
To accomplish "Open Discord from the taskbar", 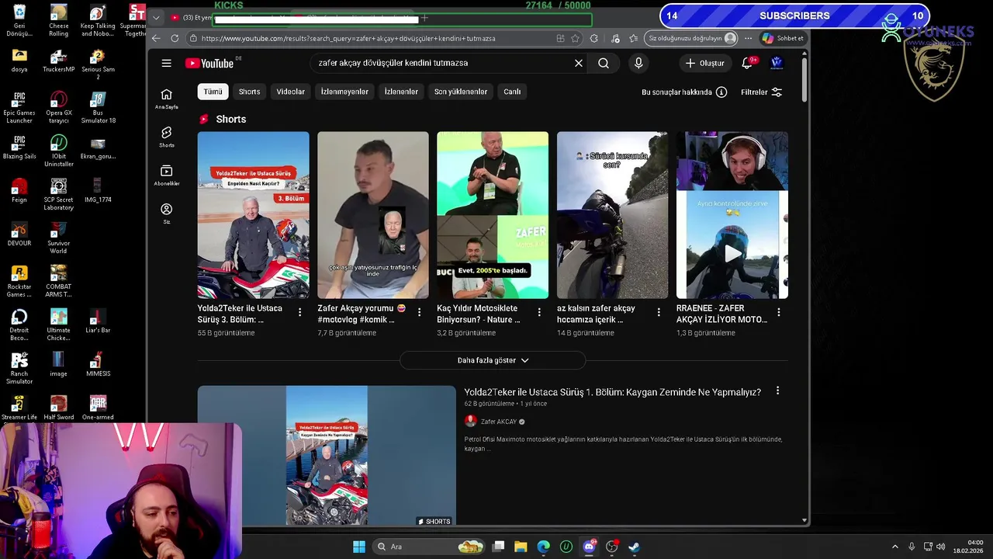I will pyautogui.click(x=589, y=547).
